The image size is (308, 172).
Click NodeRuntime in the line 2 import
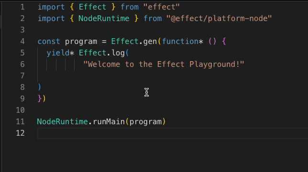point(104,19)
